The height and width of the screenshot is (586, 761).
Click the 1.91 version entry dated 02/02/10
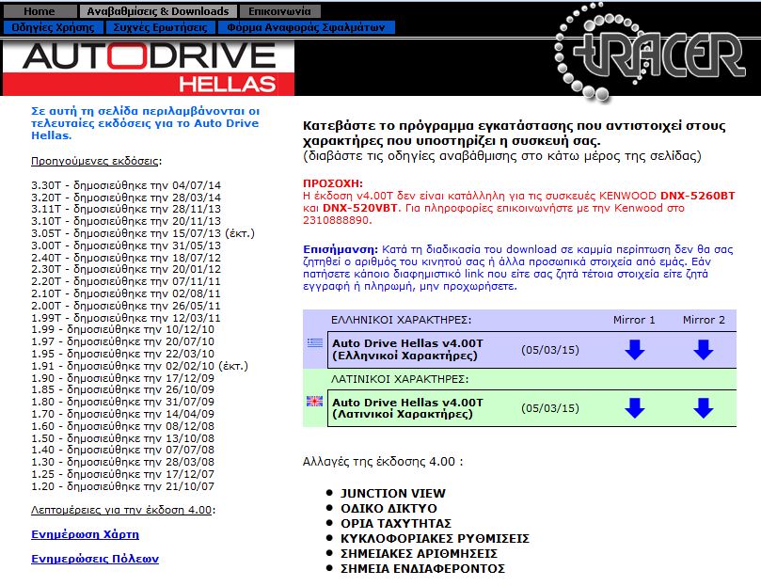point(140,366)
